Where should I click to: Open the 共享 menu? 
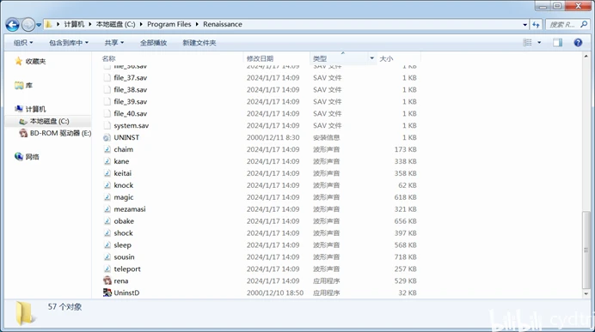click(113, 43)
